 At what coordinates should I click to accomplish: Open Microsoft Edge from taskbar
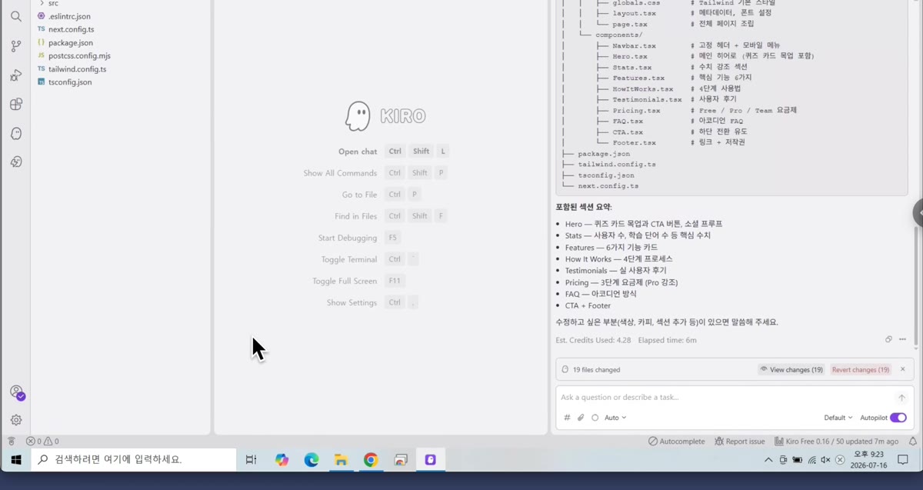312,460
